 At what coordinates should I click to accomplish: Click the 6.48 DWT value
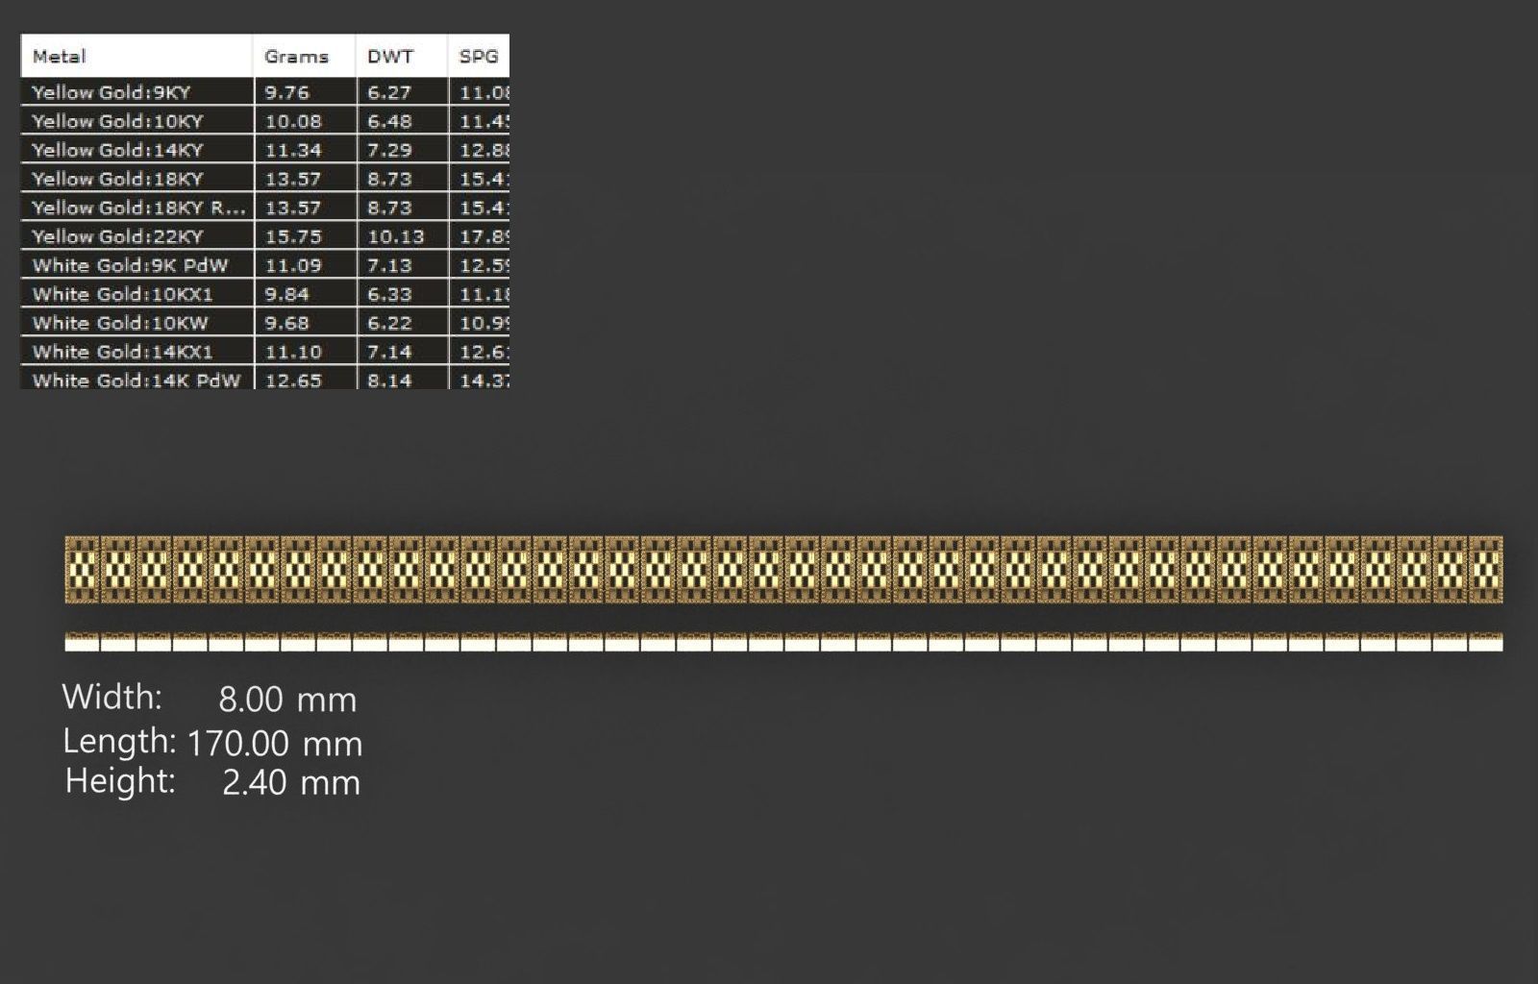389,121
